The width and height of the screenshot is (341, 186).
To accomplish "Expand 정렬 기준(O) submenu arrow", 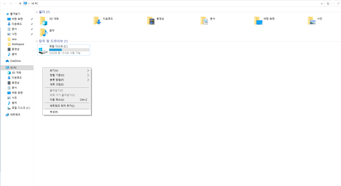I will 88,75.
